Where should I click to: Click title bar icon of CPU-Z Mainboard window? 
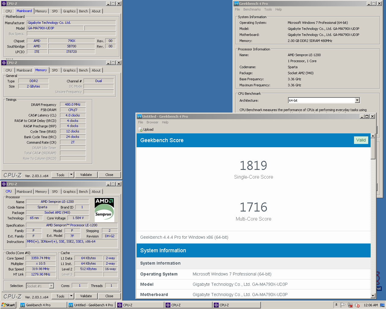coord(4,4)
